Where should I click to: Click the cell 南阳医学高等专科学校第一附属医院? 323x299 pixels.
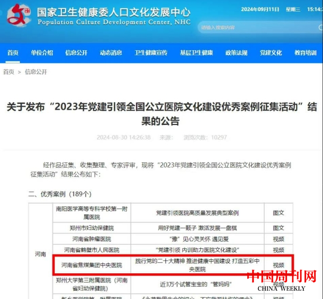(92, 213)
